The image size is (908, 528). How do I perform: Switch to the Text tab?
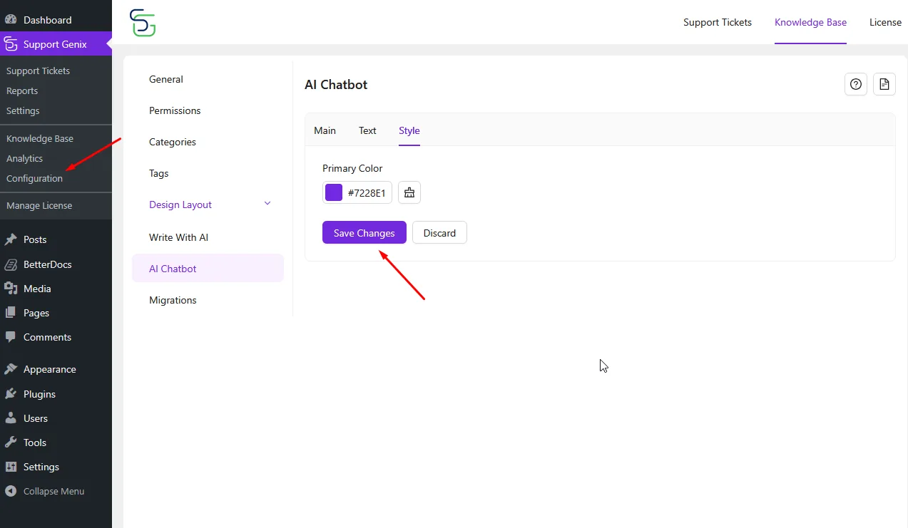click(367, 130)
